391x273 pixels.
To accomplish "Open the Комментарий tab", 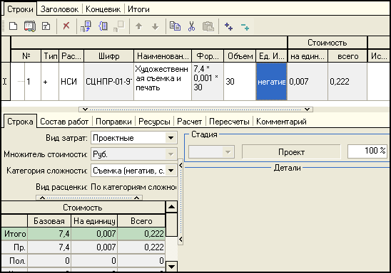I will click(x=281, y=122).
